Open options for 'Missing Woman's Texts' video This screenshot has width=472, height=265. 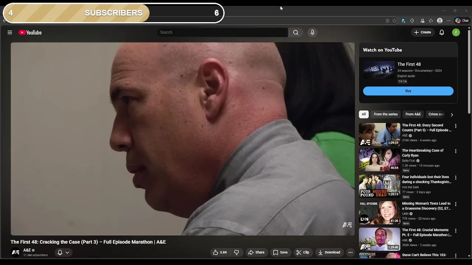pos(456,204)
